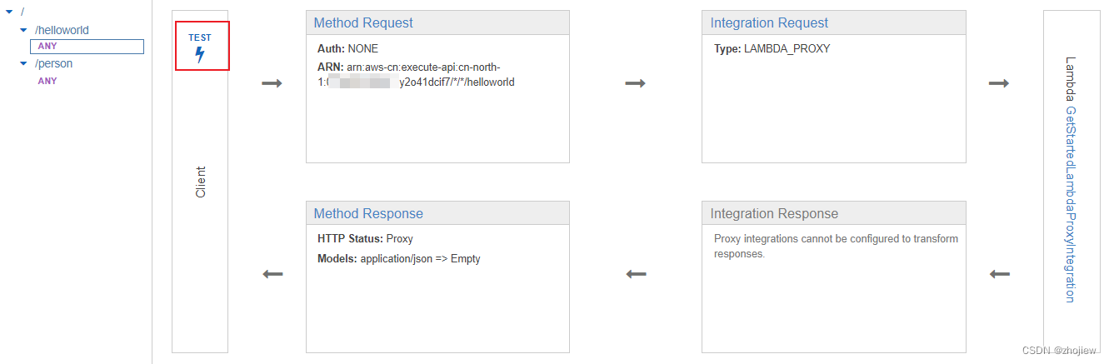
Task: Open the GetStartedLambdaProxyIntegration Lambda link
Action: (1071, 204)
